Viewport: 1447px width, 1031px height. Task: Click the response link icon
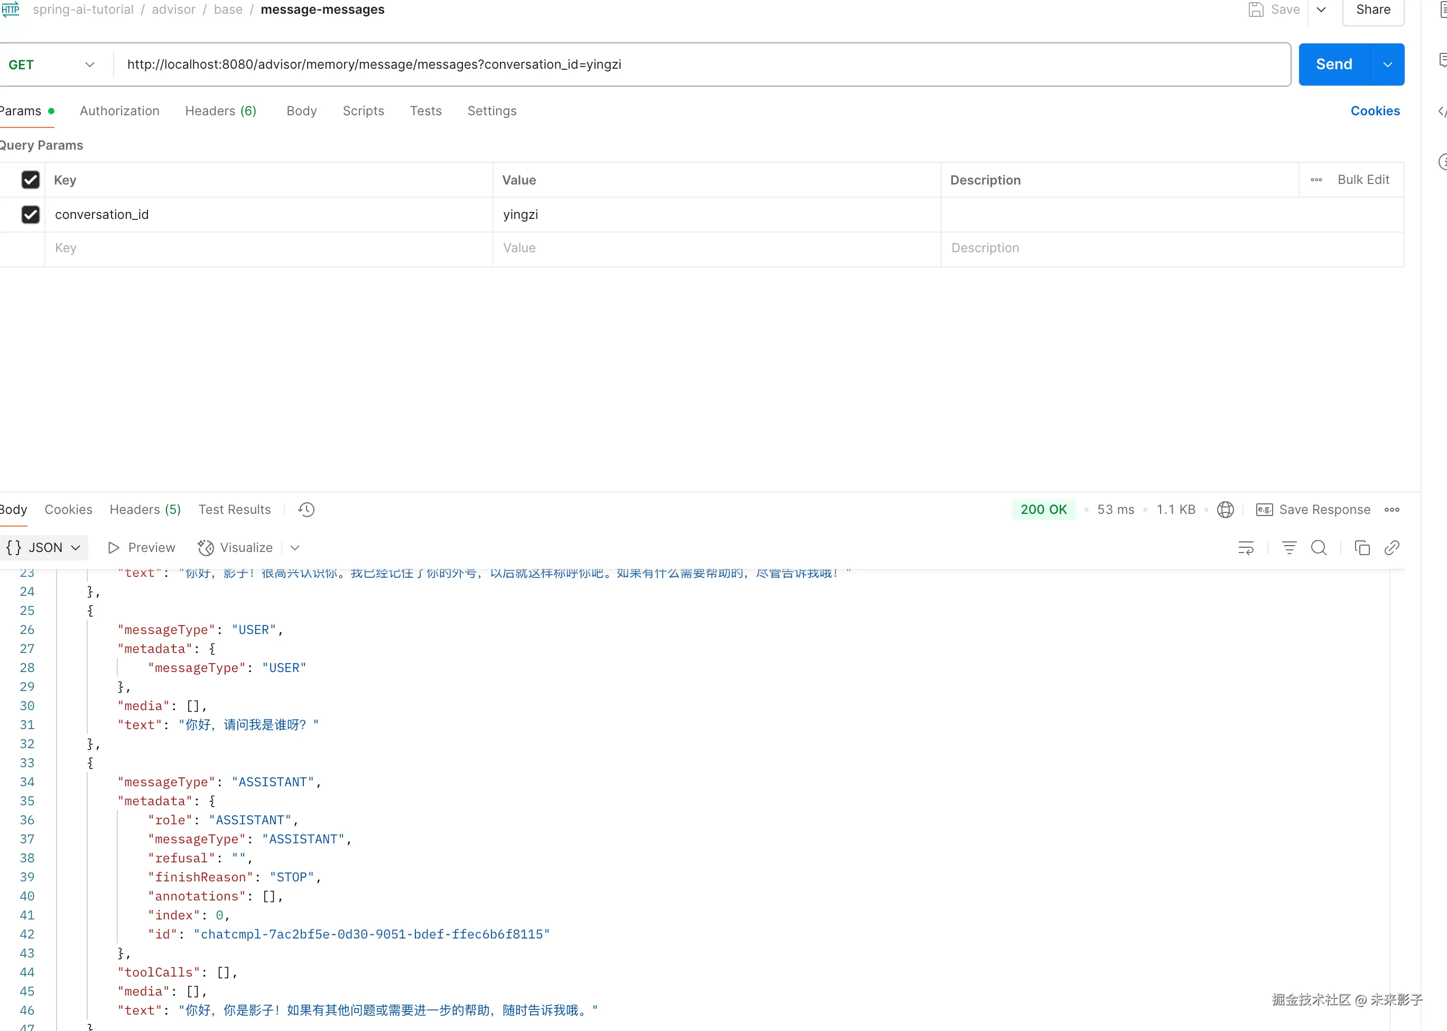[x=1392, y=548]
